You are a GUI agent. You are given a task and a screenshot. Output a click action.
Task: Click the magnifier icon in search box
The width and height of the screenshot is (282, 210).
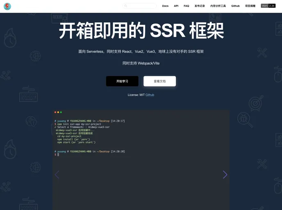126,6
